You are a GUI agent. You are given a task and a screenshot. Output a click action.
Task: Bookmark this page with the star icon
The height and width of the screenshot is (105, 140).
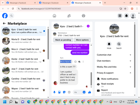tap(125, 9)
